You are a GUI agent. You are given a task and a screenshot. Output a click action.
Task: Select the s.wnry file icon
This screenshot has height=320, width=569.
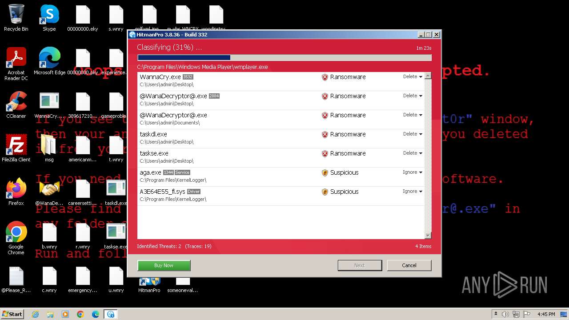click(116, 18)
